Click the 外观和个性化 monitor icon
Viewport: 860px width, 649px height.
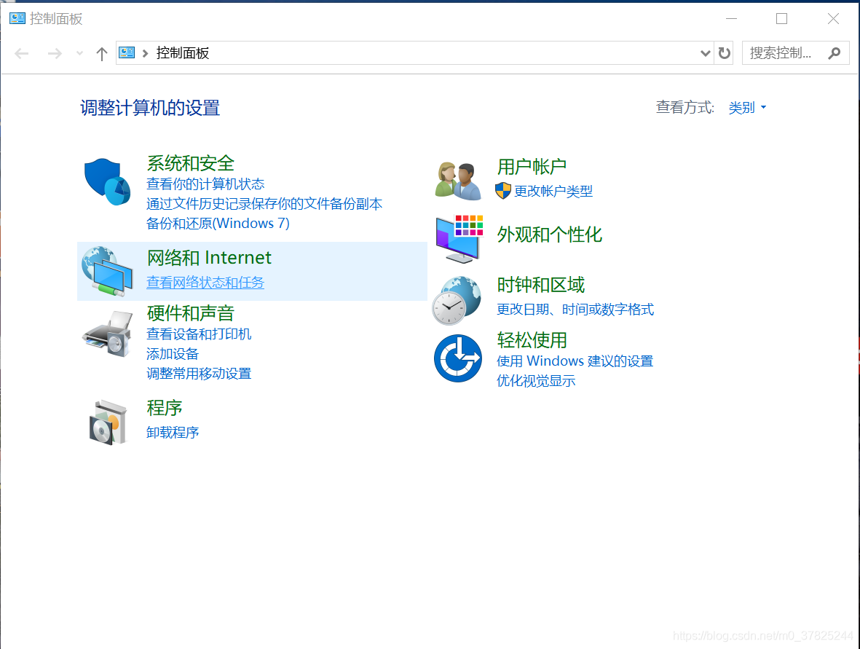pos(459,239)
